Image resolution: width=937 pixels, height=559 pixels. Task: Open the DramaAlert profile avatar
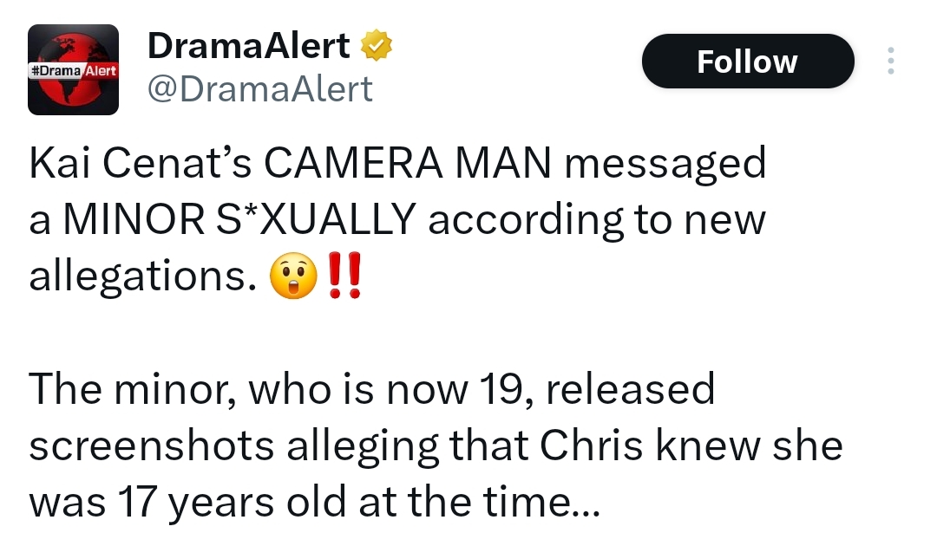pos(74,70)
